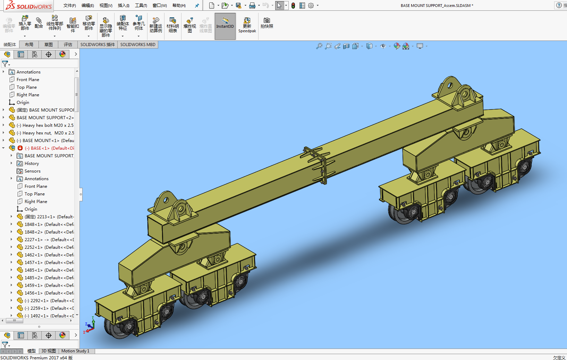Viewport: 567px width, 360px height.
Task: Click Zoom to Fit in the view toolbar
Action: (x=319, y=46)
